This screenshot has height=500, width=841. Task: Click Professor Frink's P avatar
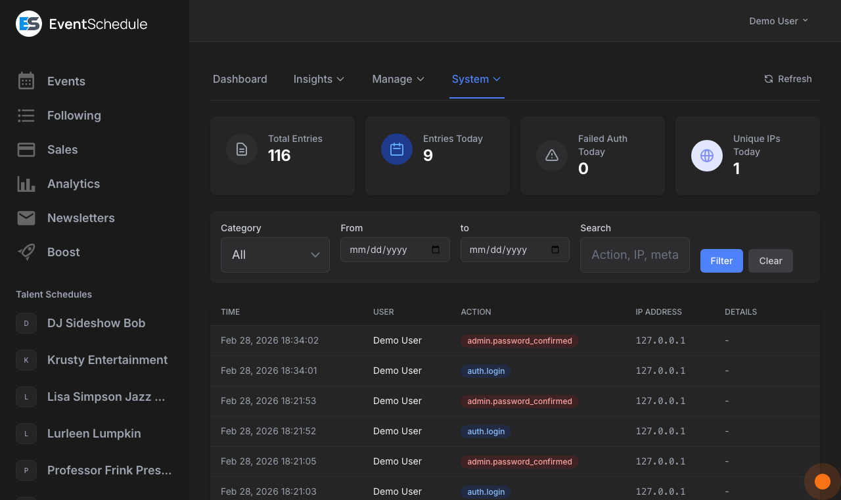(x=26, y=470)
